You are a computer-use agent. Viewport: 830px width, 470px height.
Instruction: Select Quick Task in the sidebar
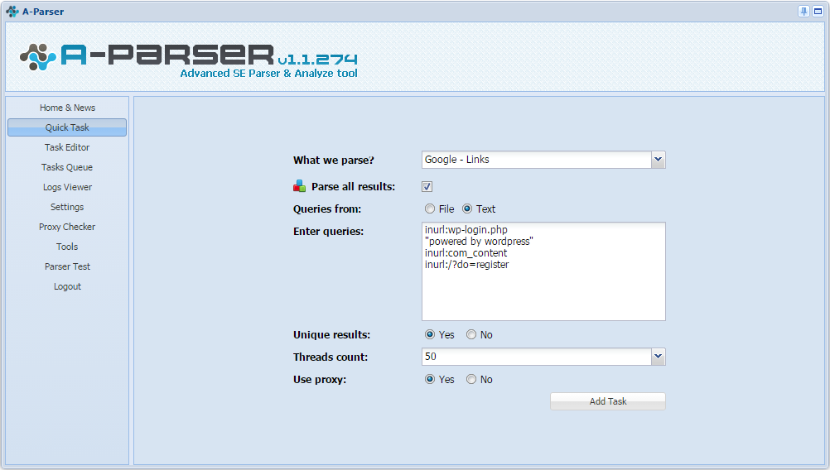pyautogui.click(x=67, y=127)
